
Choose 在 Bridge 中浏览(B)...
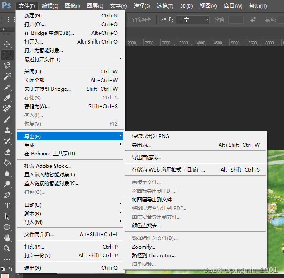tap(70, 33)
